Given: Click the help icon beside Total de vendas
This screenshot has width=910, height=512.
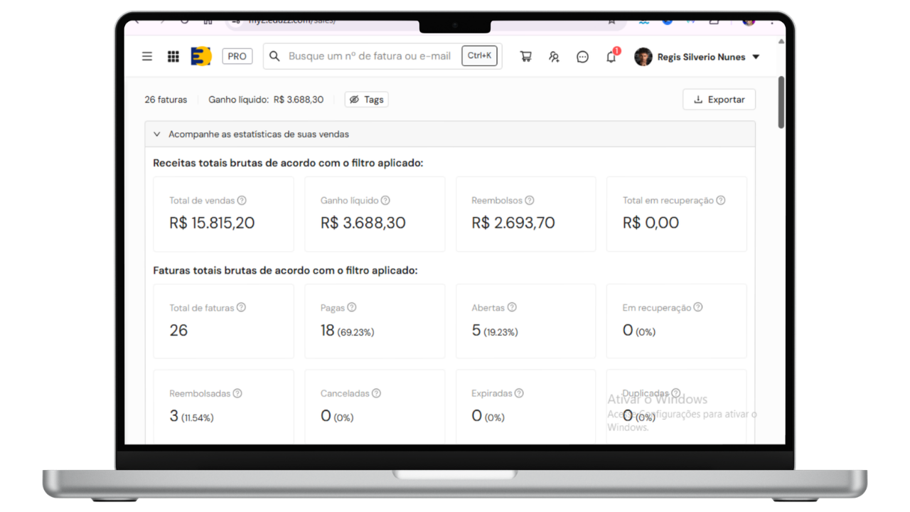Looking at the screenshot, I should coord(242,201).
